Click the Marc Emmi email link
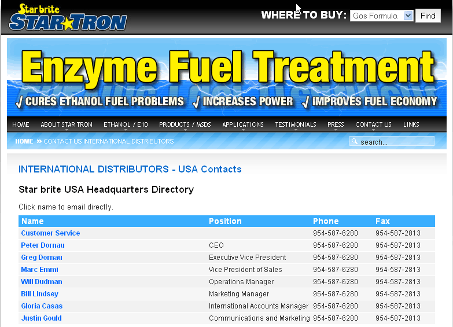453x327 pixels. coord(39,270)
